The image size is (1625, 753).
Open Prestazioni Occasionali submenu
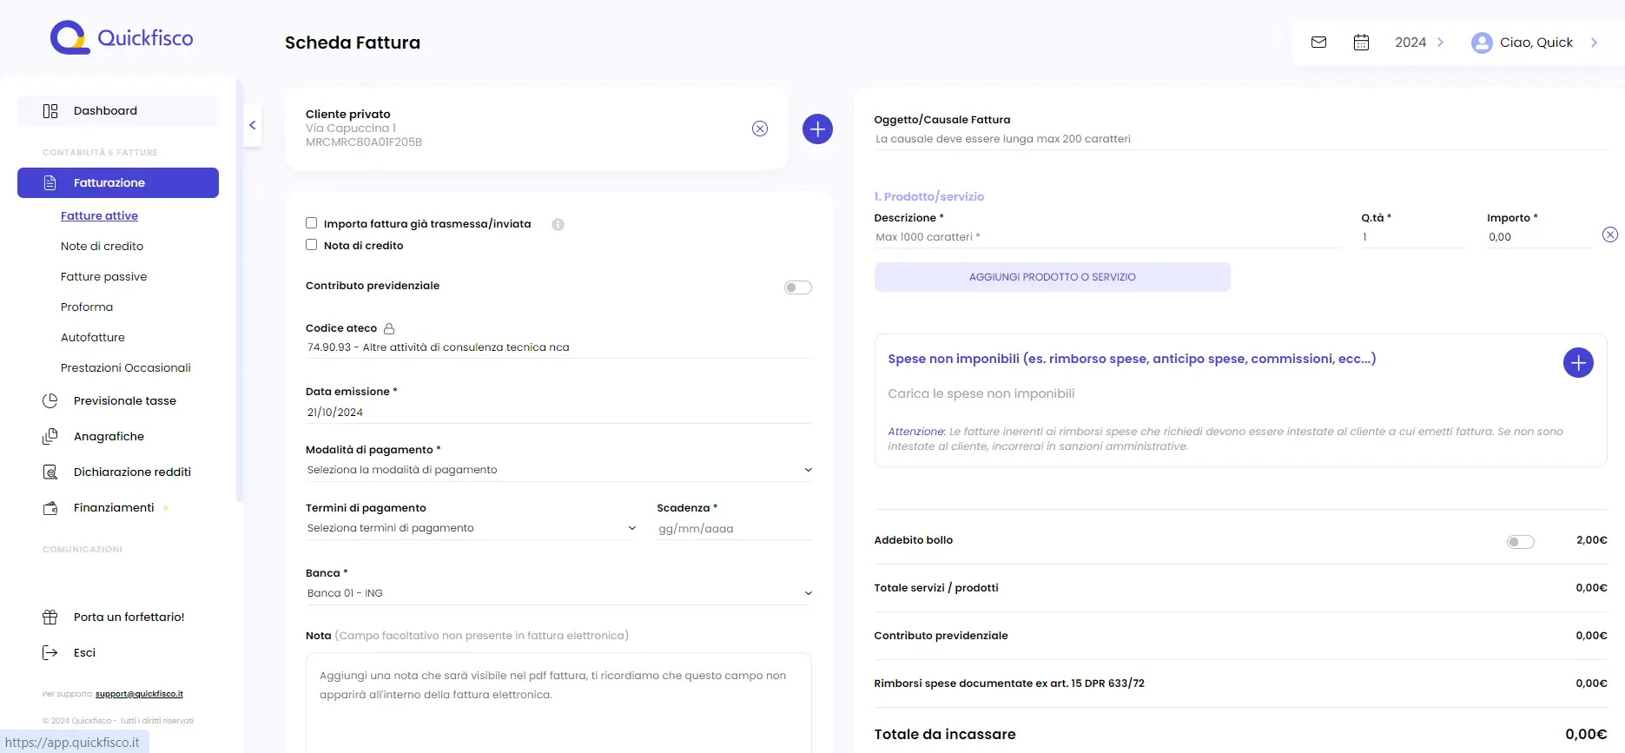pyautogui.click(x=126, y=368)
